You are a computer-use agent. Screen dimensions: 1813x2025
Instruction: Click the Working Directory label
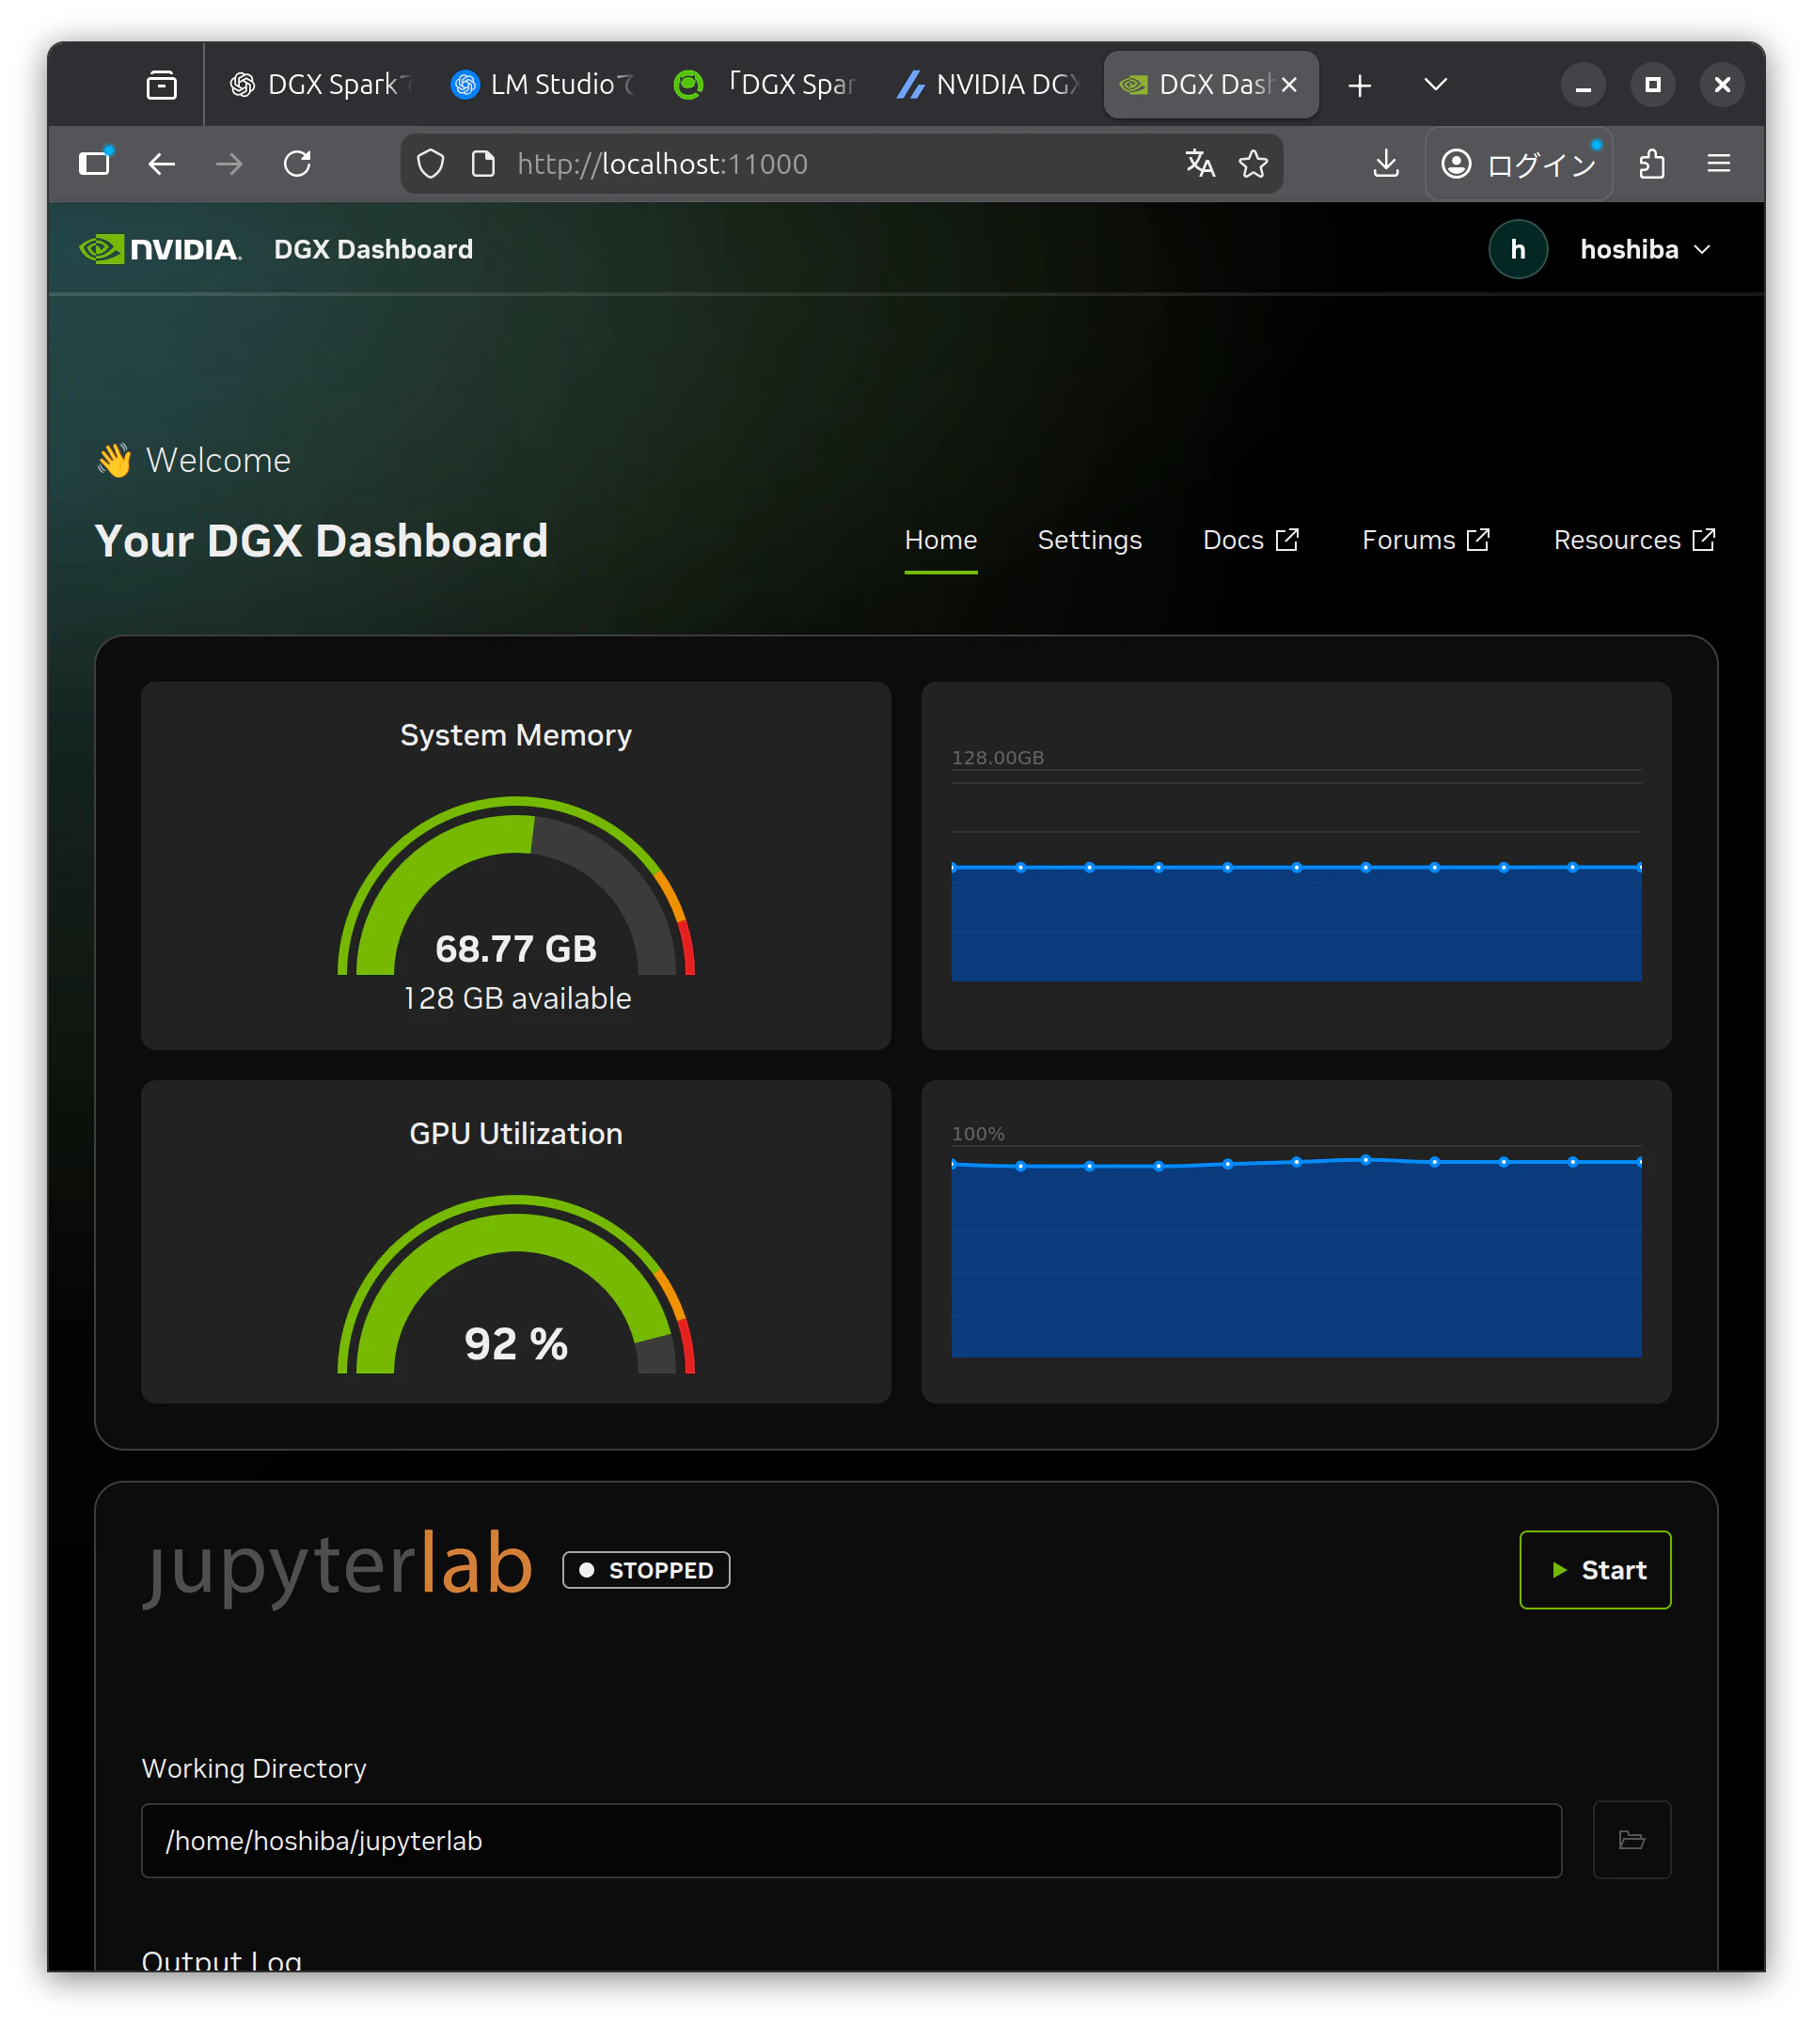coord(254,1768)
